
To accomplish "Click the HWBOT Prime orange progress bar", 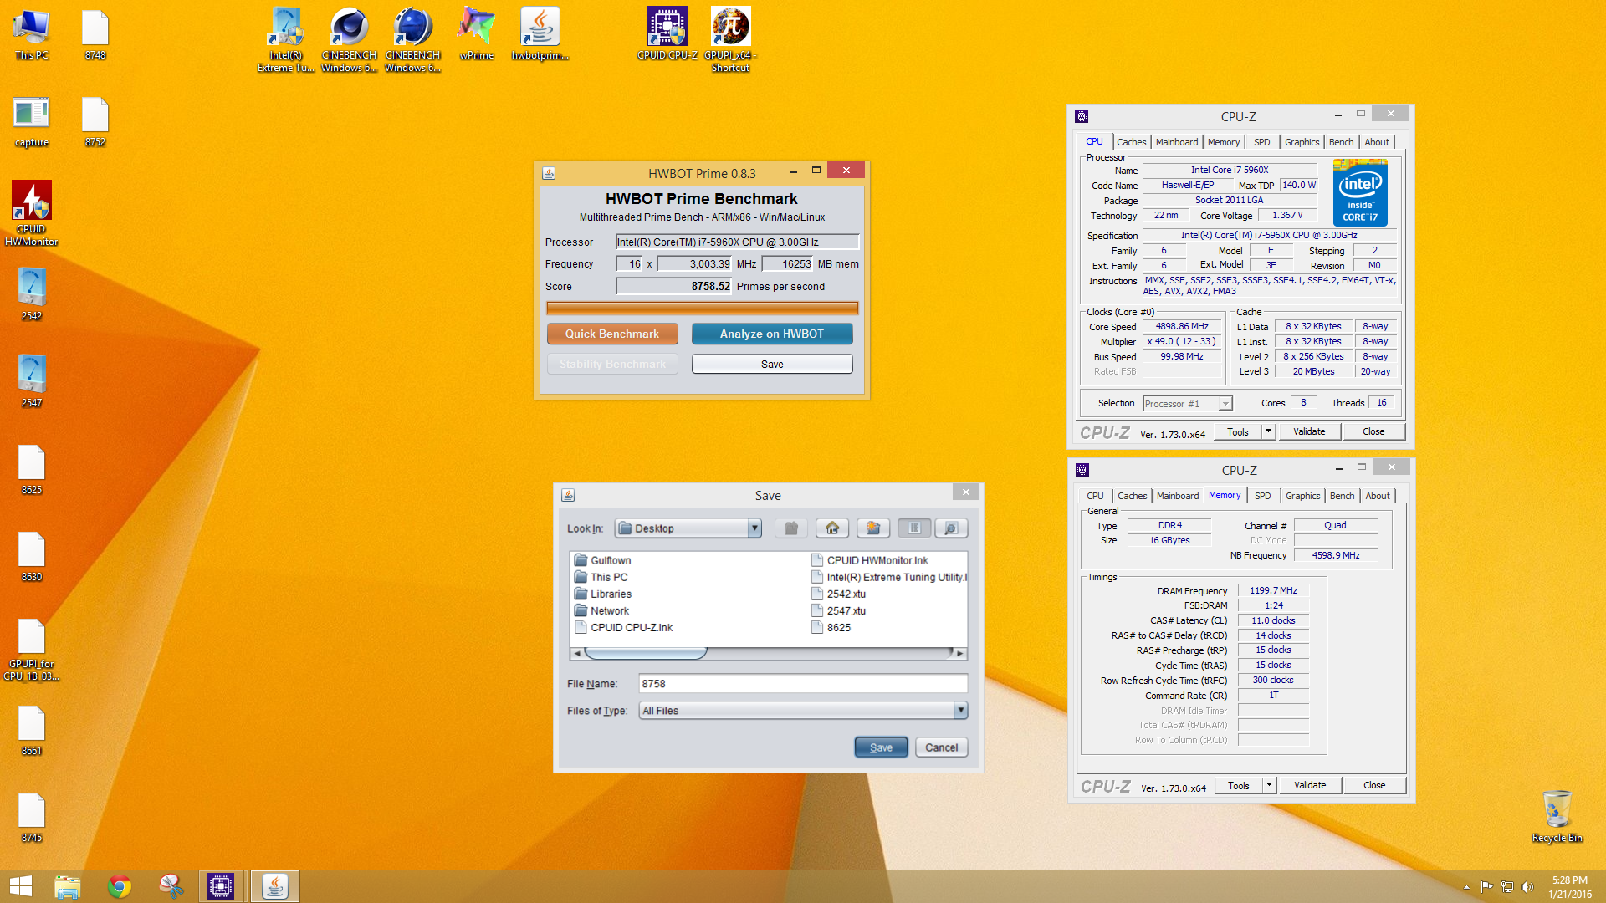I will coord(702,308).
